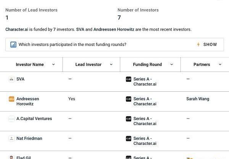The image size is (229, 159).
Task: Click the bar chart insights icon
Action: pyautogui.click(x=13, y=45)
